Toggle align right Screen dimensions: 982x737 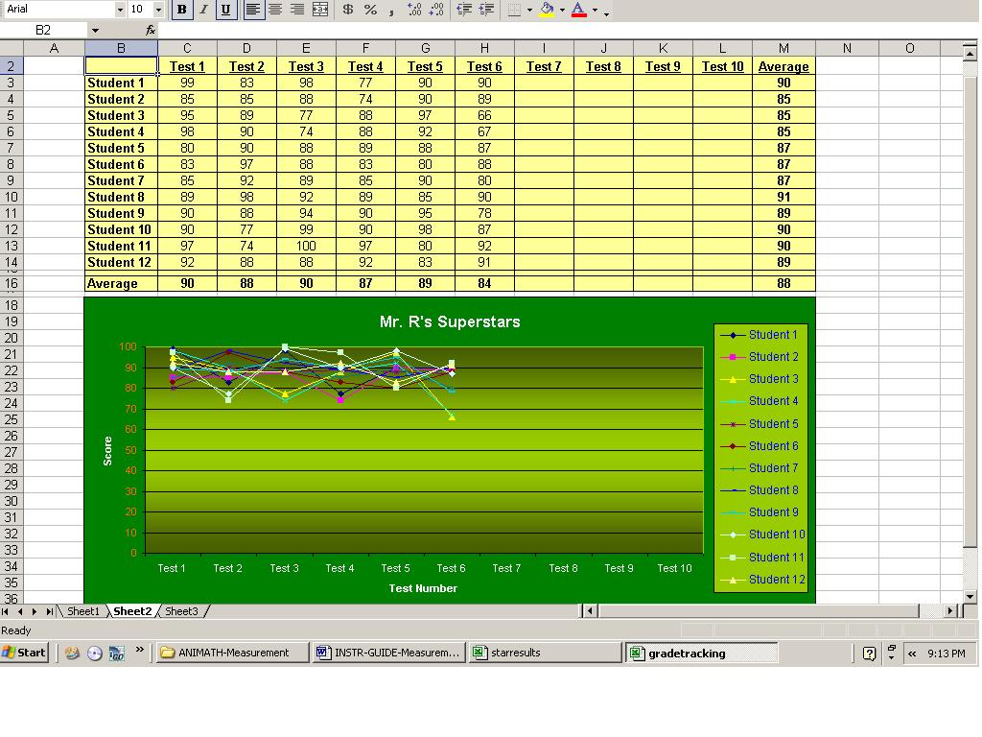(x=297, y=10)
